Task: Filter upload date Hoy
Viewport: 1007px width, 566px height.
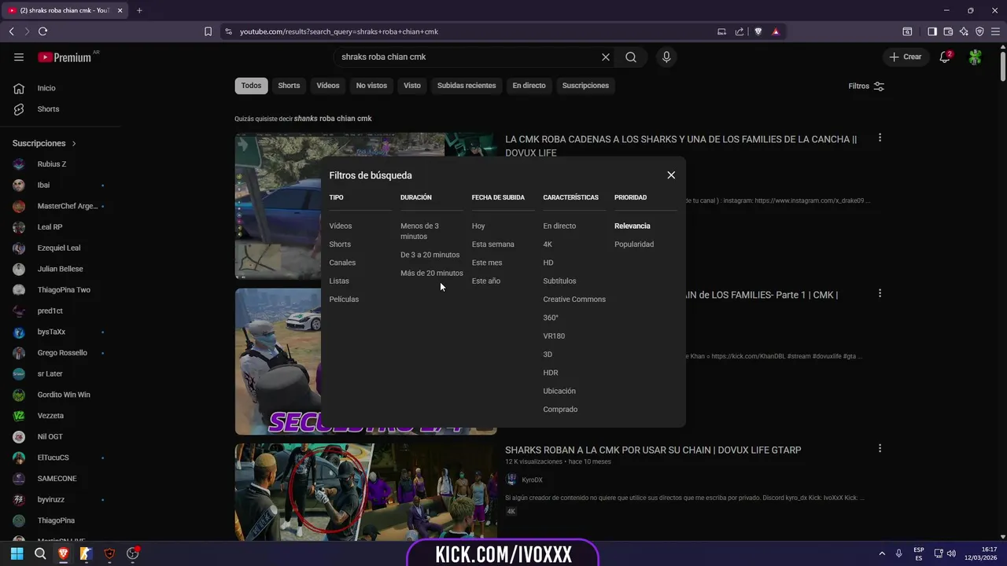Action: point(478,226)
